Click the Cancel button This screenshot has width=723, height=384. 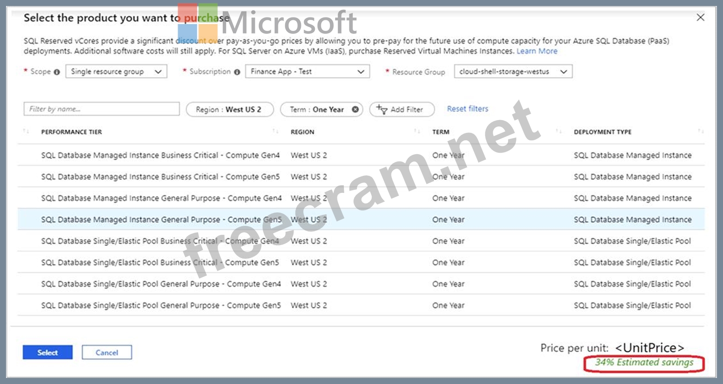(x=107, y=353)
